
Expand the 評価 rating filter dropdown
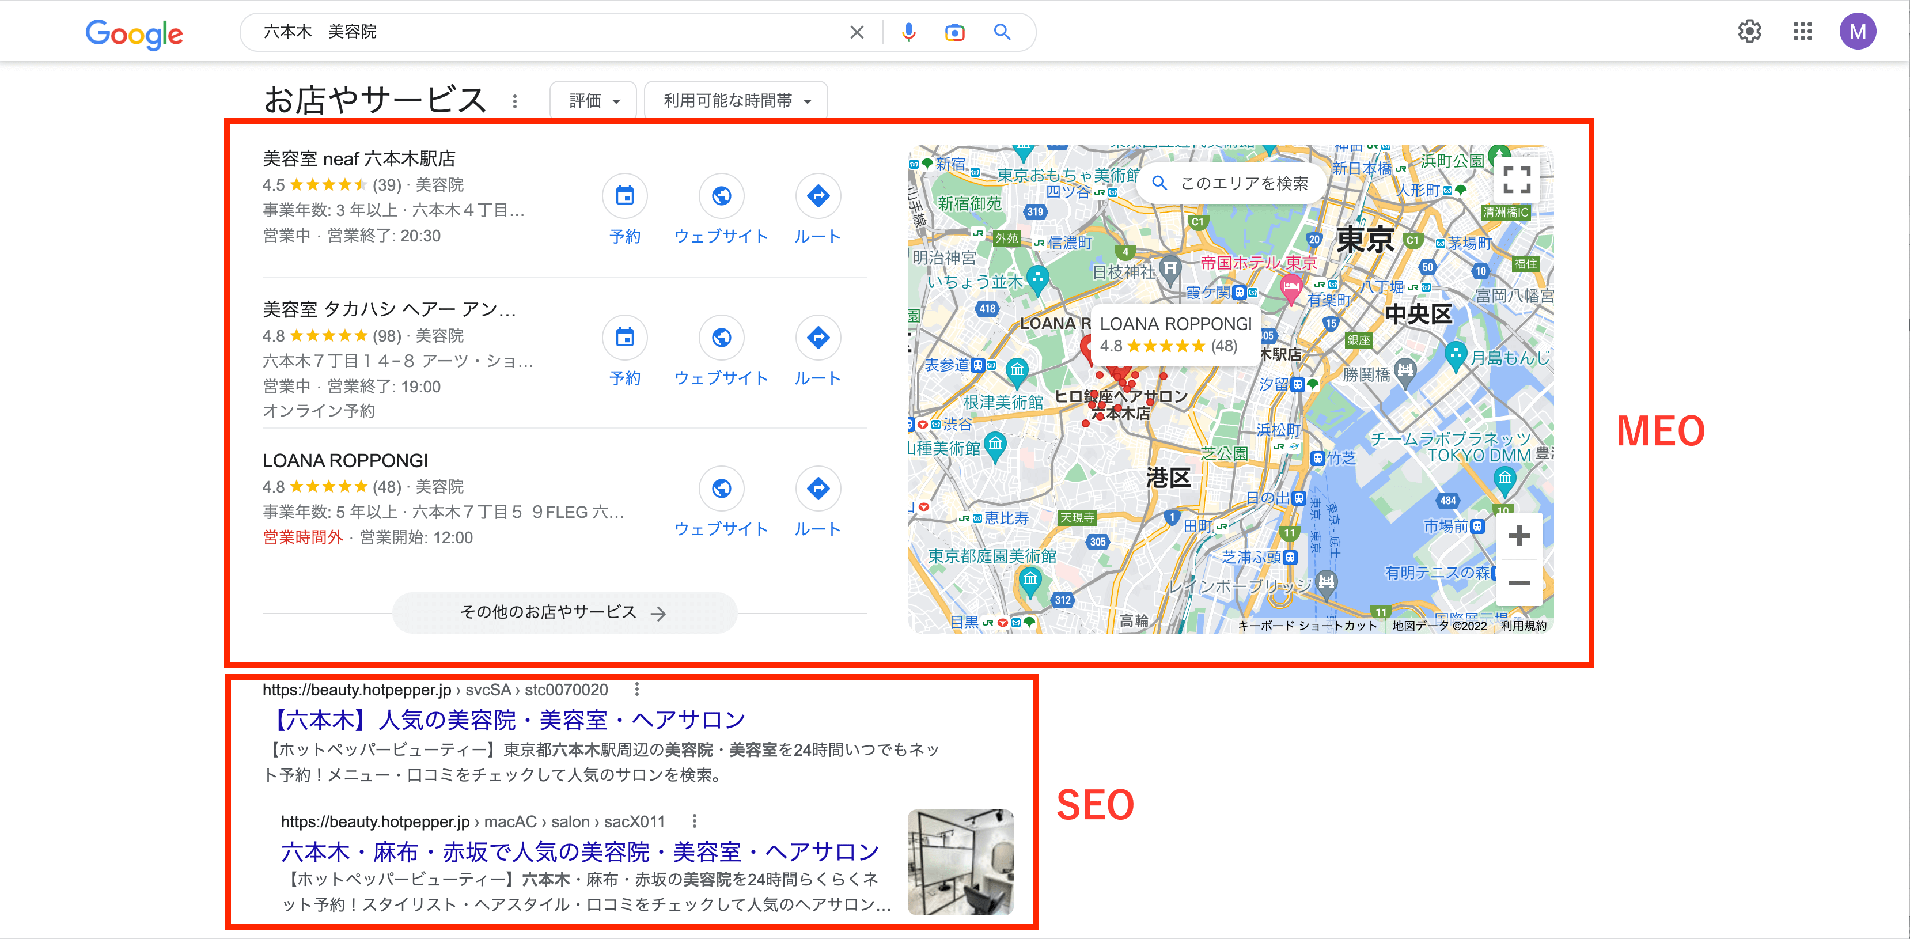[x=593, y=101]
